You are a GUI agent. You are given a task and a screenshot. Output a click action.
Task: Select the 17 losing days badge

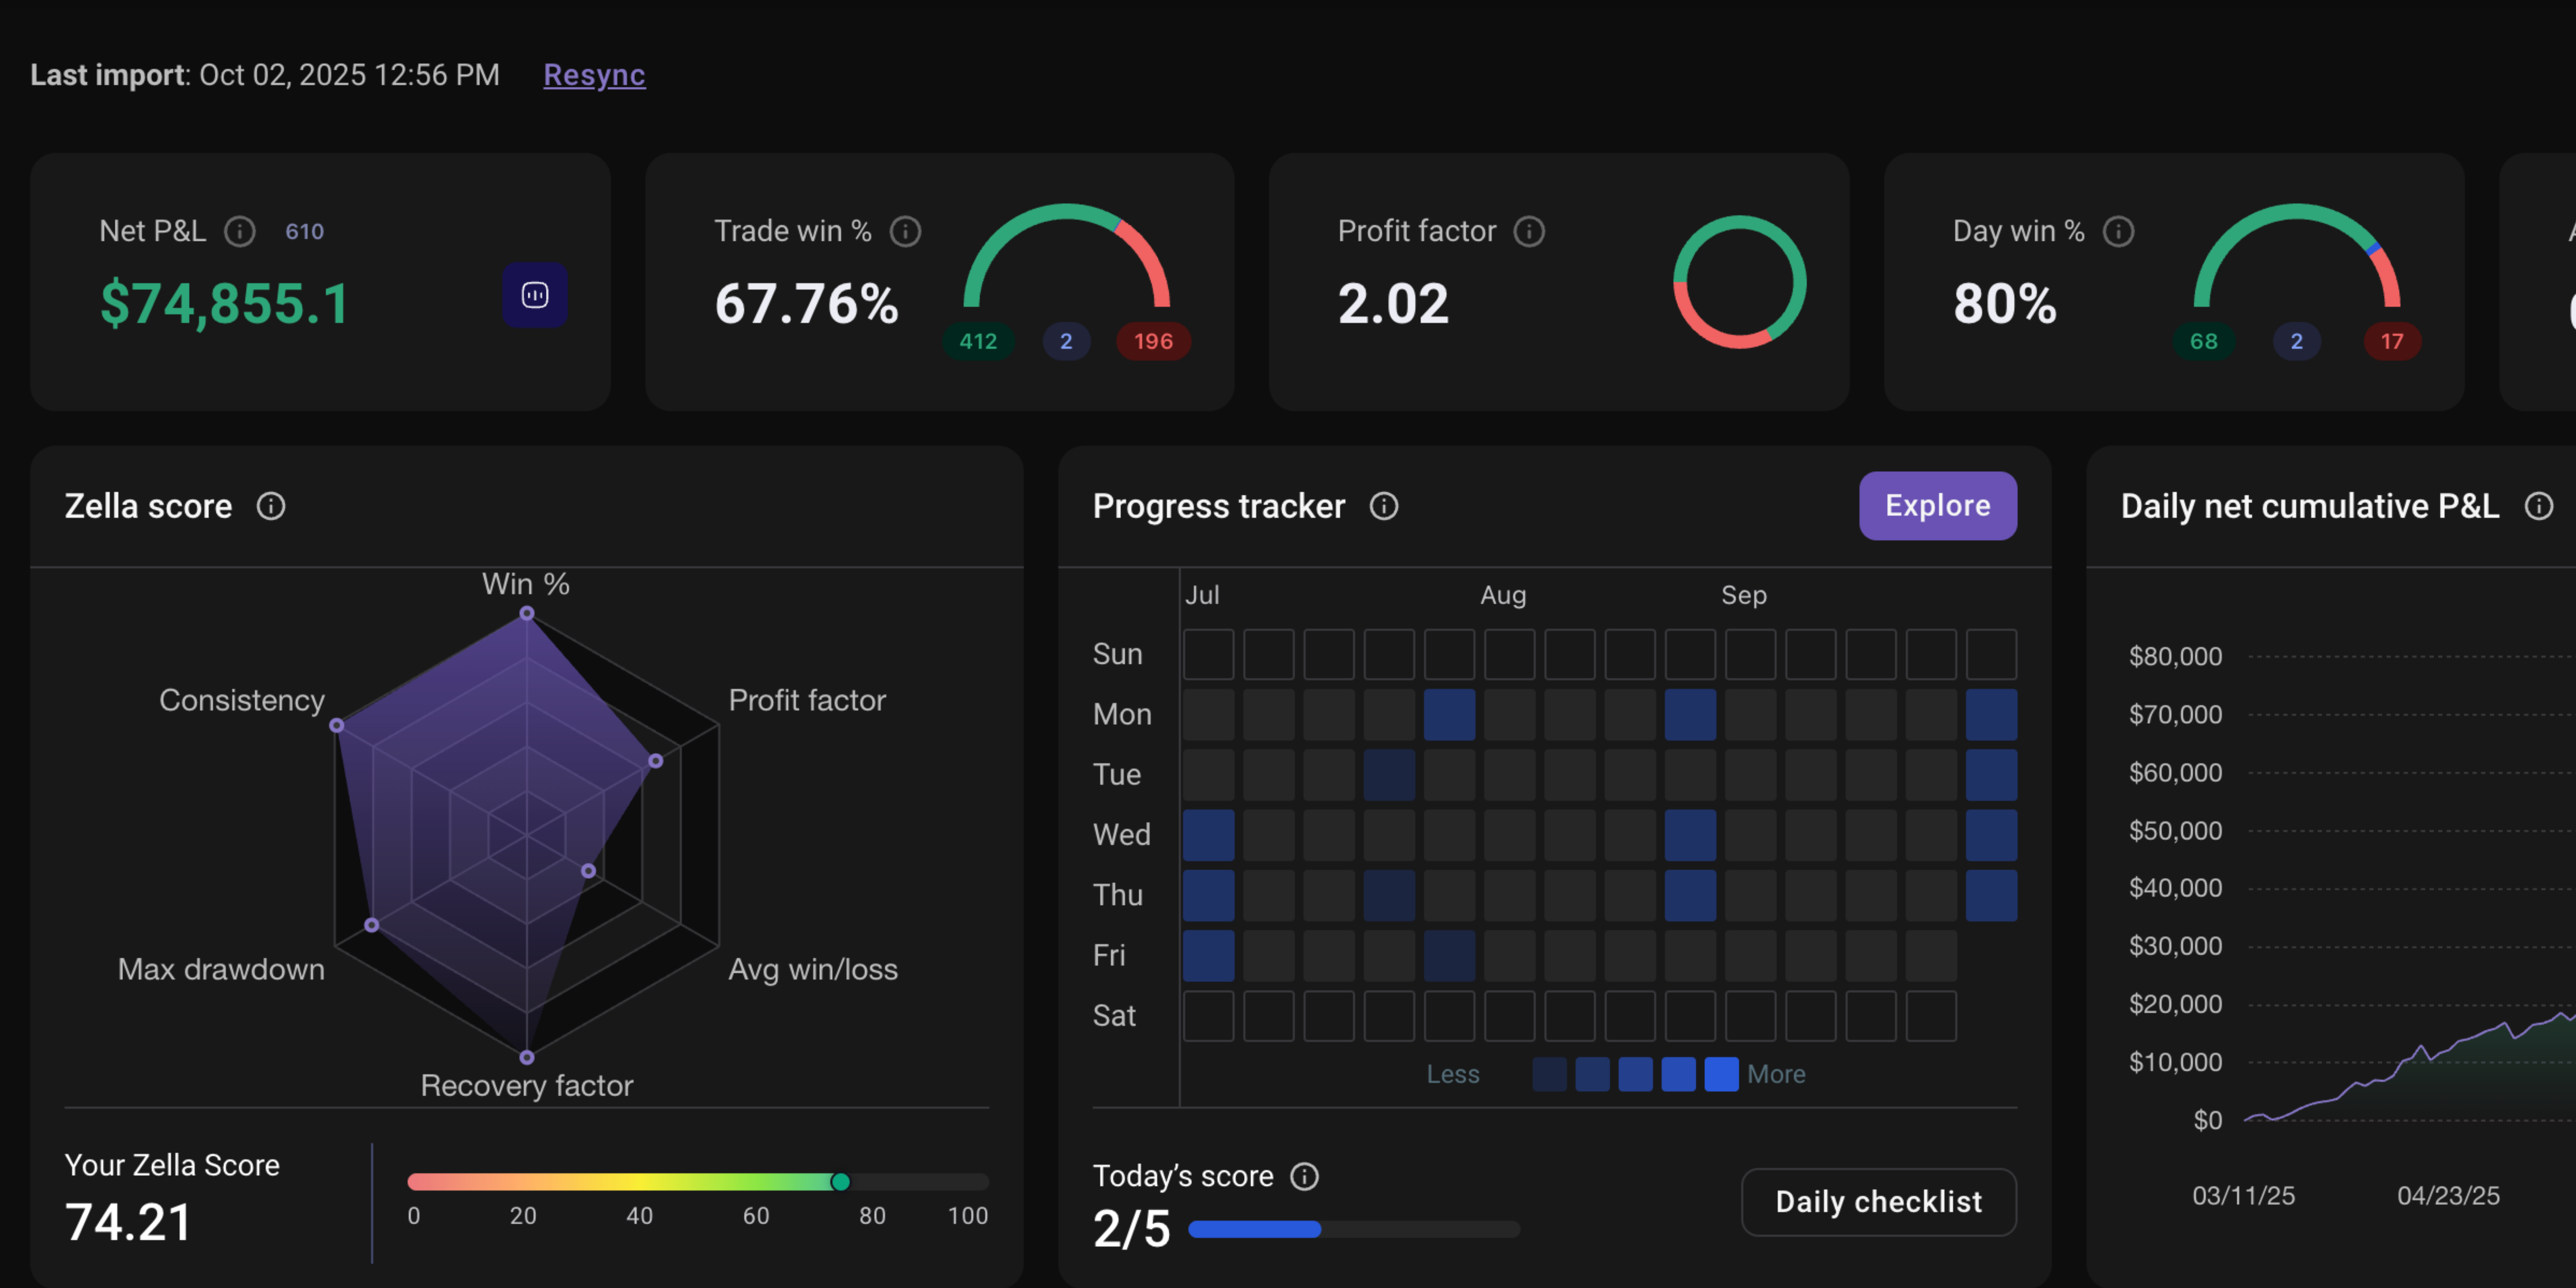pos(2391,341)
